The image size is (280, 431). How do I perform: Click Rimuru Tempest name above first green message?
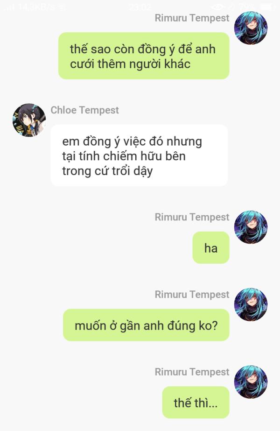pyautogui.click(x=192, y=18)
